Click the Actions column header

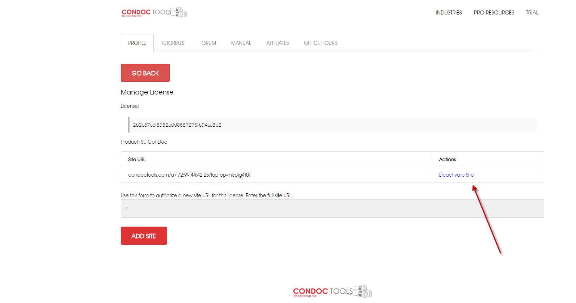(447, 159)
